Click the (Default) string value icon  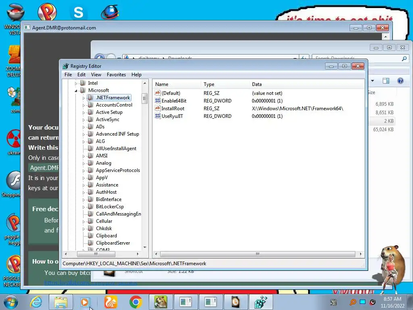click(x=158, y=93)
